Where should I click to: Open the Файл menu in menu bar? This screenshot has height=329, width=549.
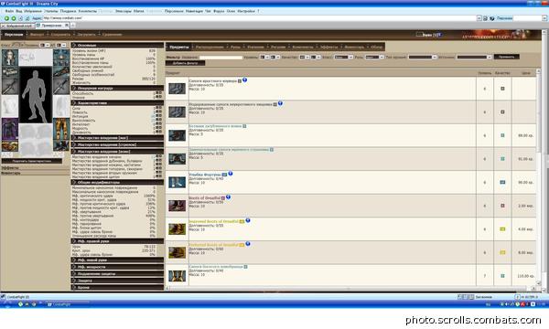click(x=9, y=11)
